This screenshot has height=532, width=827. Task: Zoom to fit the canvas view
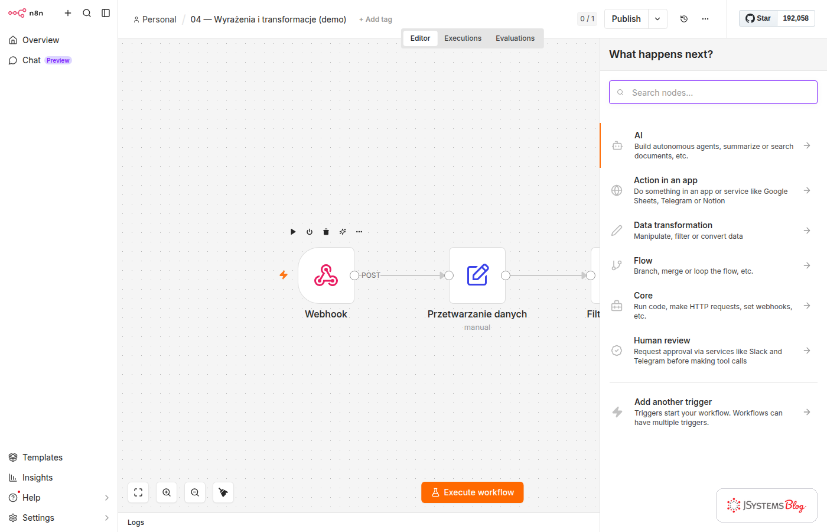(x=138, y=492)
